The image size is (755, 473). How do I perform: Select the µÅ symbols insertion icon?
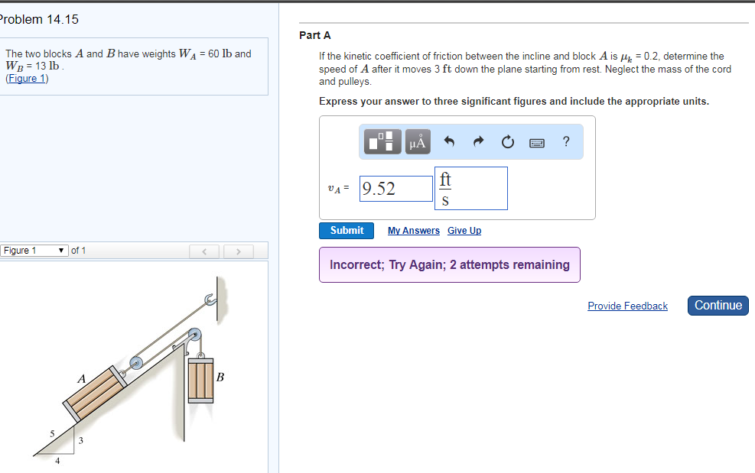click(x=417, y=141)
